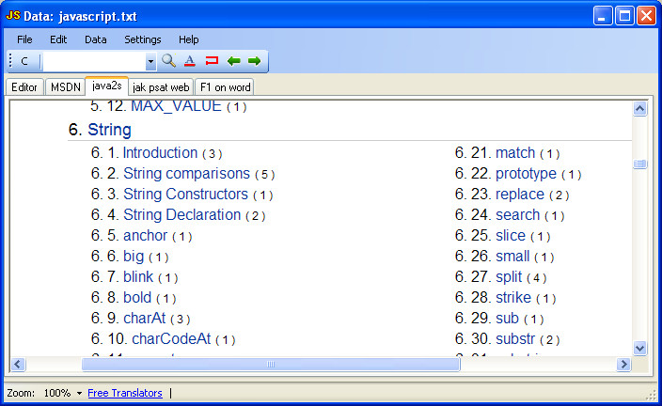This screenshot has height=406, width=662.
Task: Open the Data menu
Action: tap(95, 39)
